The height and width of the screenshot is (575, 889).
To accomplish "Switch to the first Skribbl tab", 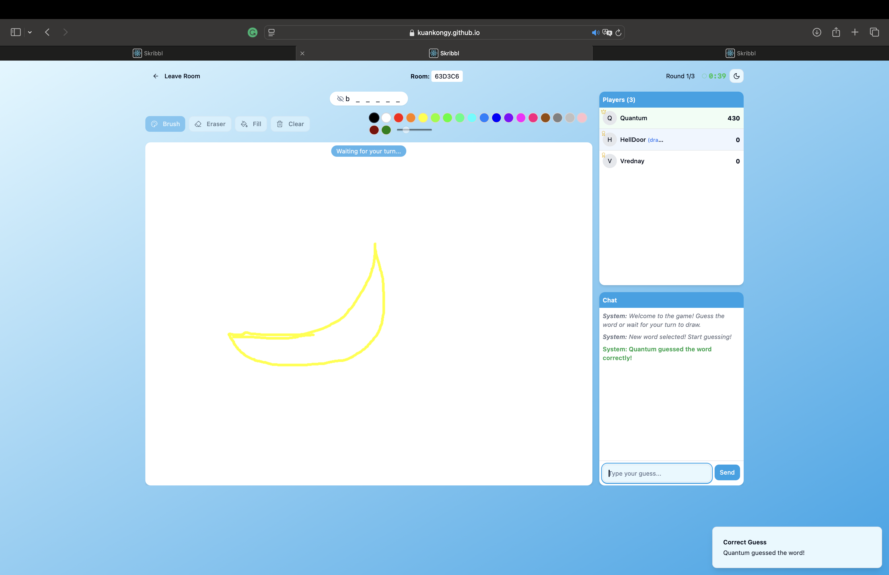I will pyautogui.click(x=148, y=53).
